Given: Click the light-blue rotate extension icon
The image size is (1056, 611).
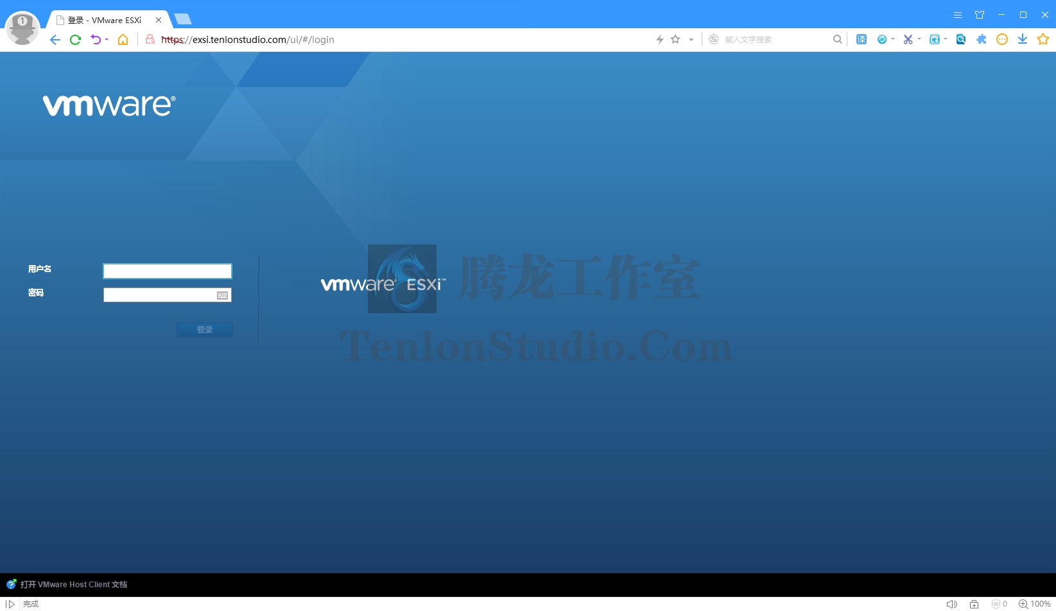Looking at the screenshot, I should pos(935,40).
